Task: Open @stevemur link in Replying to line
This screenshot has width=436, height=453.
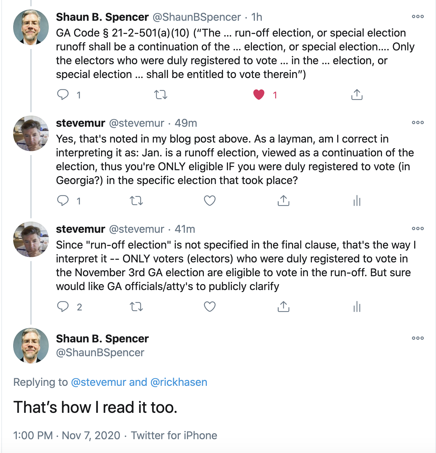Action: [98, 382]
